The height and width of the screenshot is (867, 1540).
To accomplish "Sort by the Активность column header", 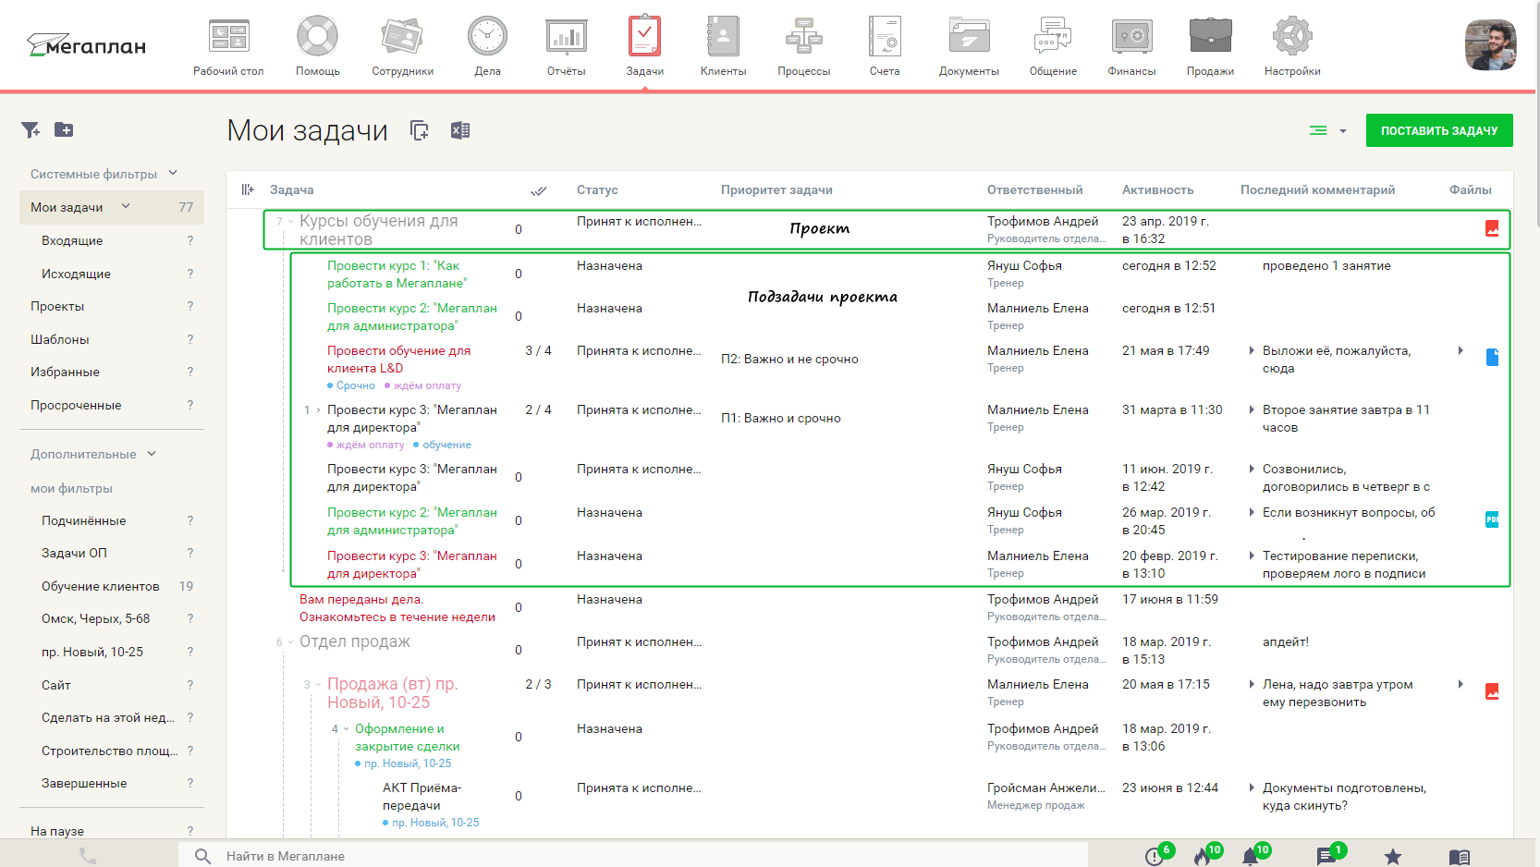I will pyautogui.click(x=1157, y=189).
